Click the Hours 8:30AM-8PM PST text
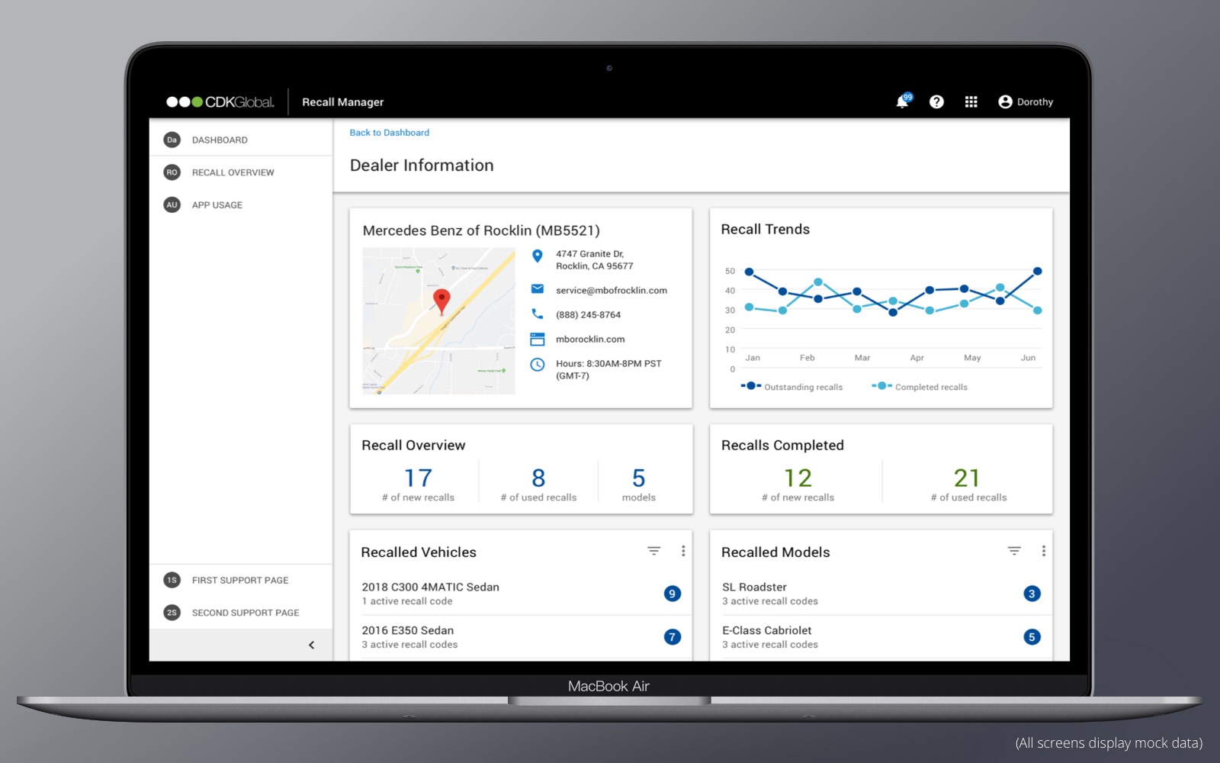The width and height of the screenshot is (1220, 763). point(608,370)
